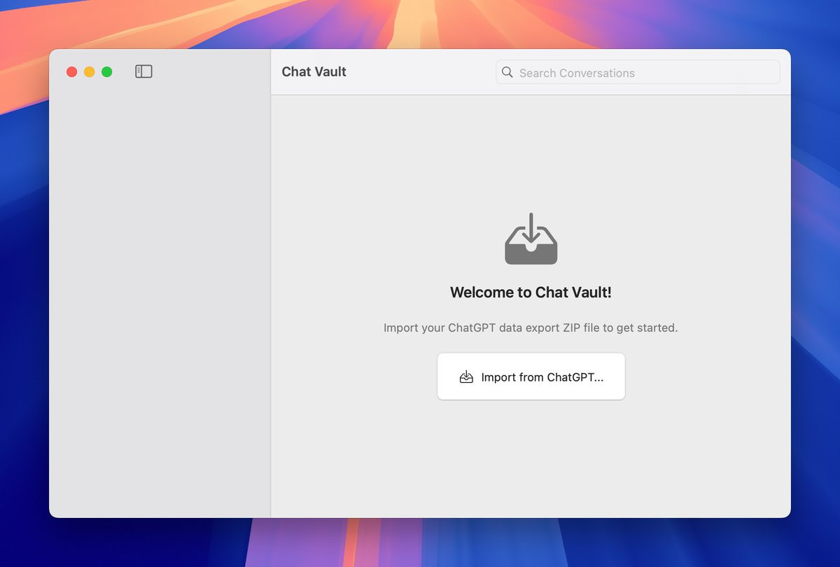Close the Chat Vault window
840x567 pixels.
click(71, 71)
